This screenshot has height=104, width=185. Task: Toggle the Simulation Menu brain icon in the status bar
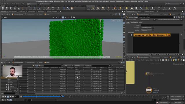tap(157, 103)
